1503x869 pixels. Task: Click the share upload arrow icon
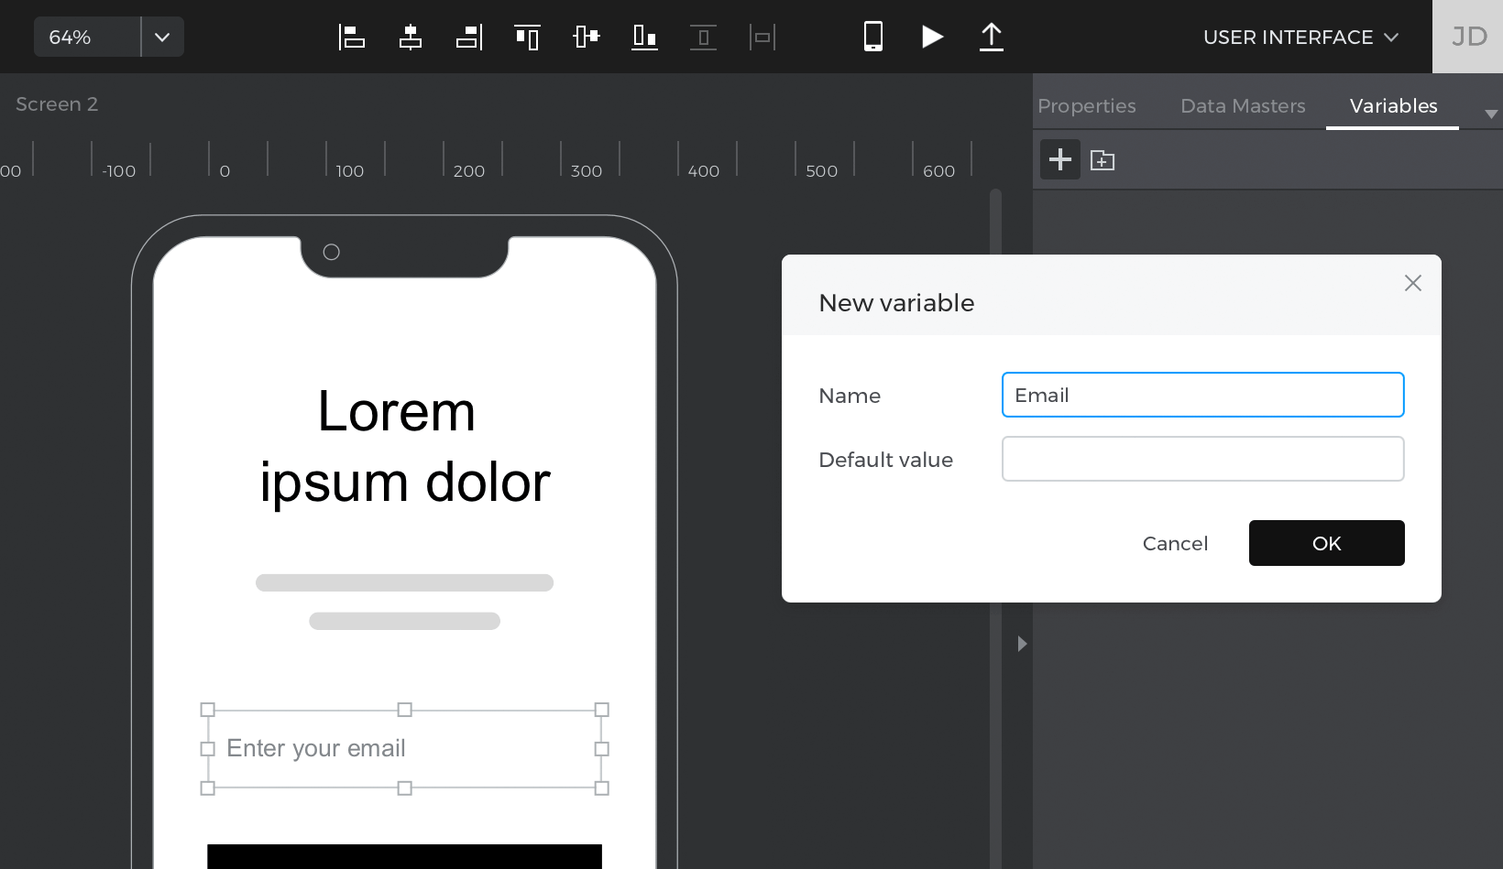992,37
